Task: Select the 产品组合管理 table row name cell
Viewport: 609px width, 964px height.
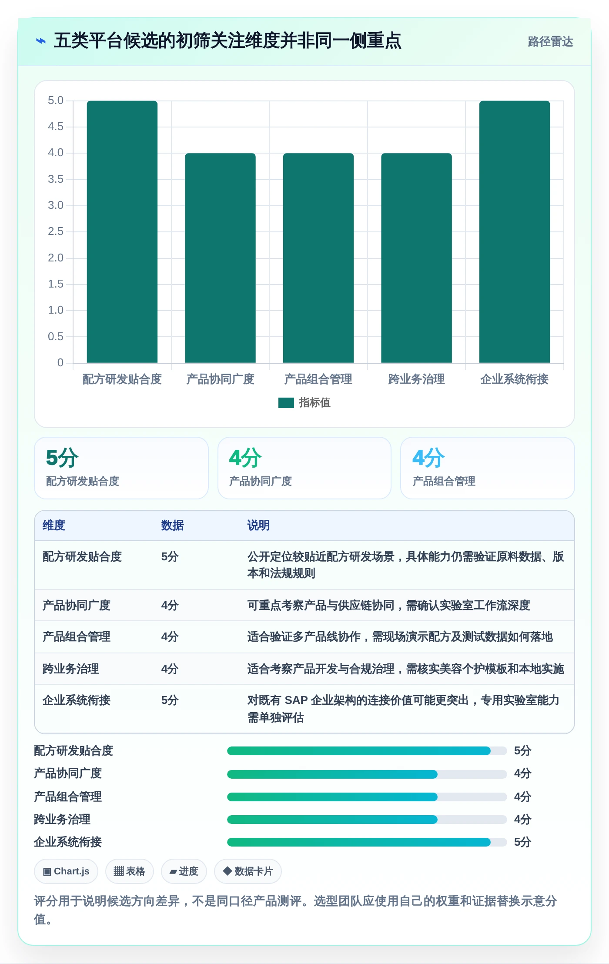Action: coord(77,637)
